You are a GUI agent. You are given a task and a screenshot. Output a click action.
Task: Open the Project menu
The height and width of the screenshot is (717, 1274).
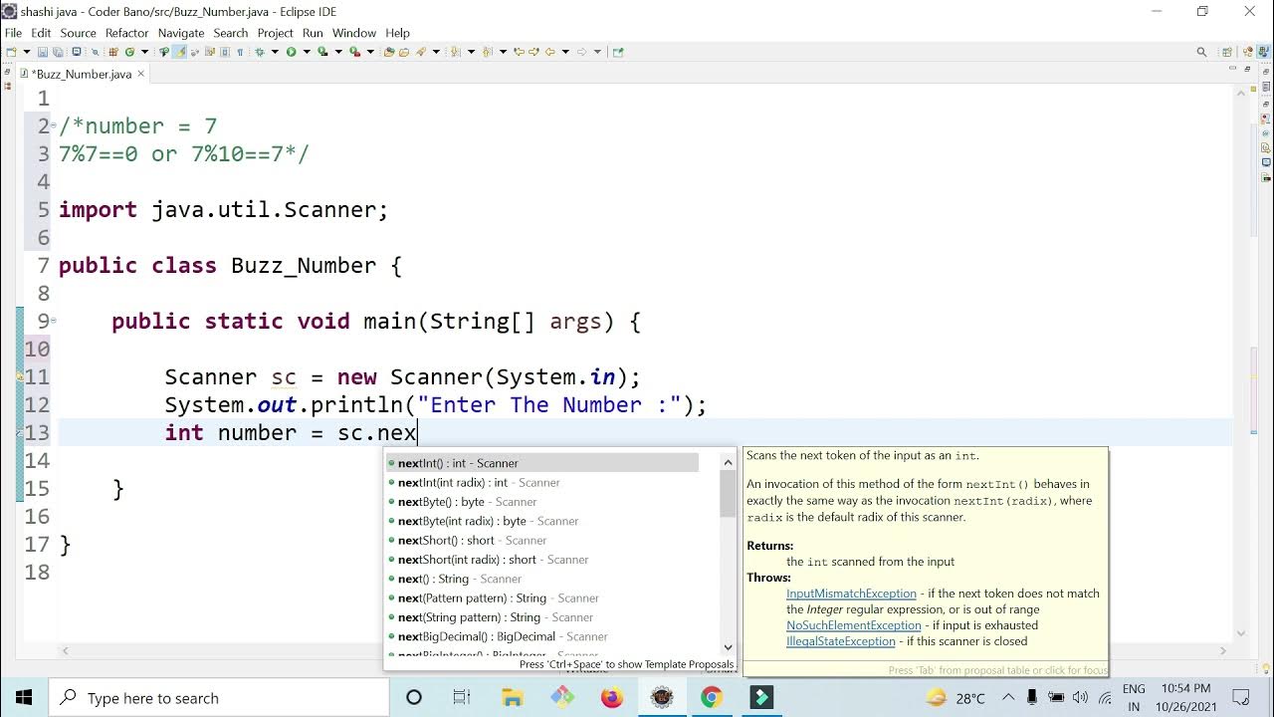tap(275, 33)
